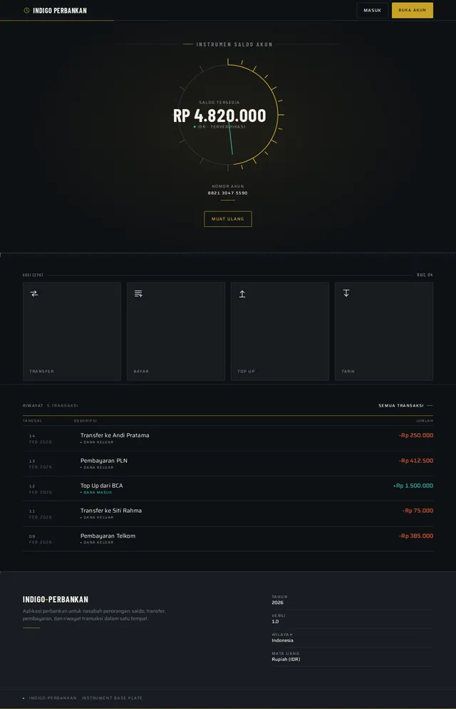
Task: Click the RP 4.820.000 balance amount
Action: 219,116
